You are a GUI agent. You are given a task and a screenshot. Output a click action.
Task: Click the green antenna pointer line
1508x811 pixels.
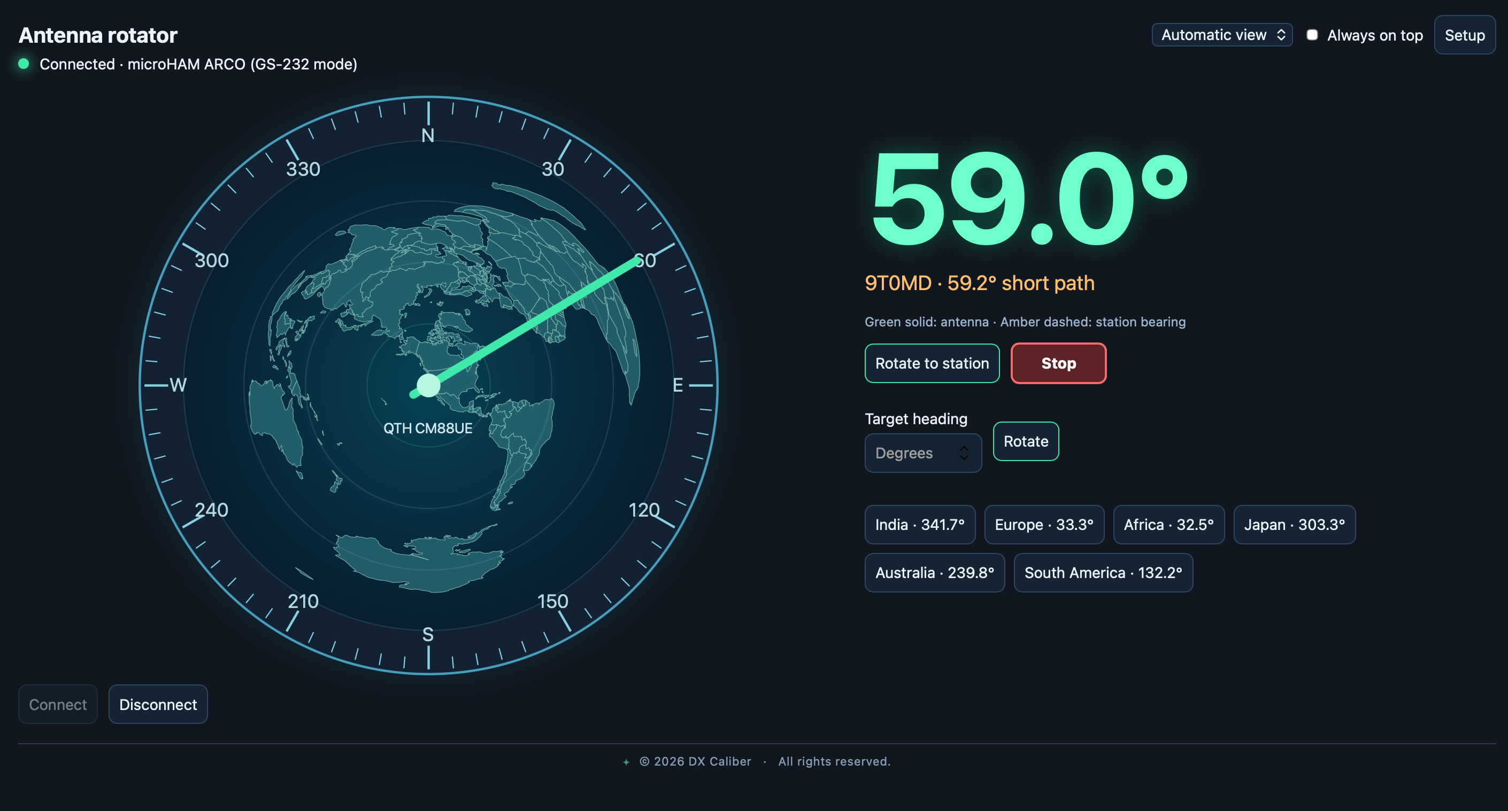point(534,323)
